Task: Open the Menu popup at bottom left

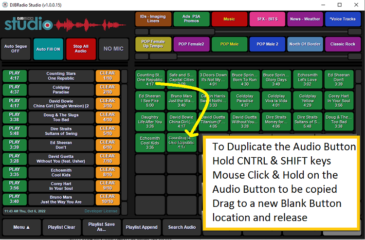Action: 21,227
